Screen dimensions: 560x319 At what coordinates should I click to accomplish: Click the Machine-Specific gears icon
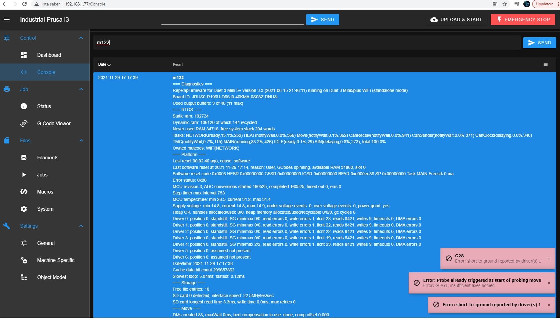[x=24, y=260]
